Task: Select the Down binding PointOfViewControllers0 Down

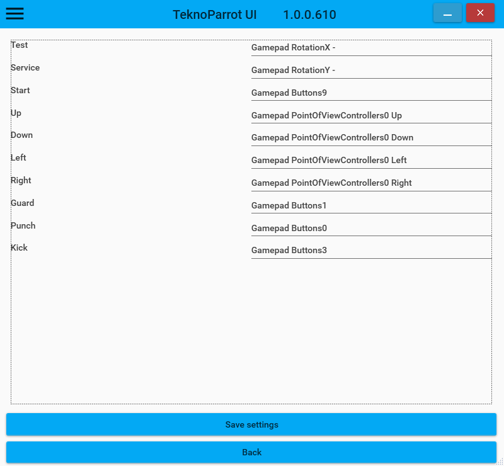Action: [x=371, y=138]
